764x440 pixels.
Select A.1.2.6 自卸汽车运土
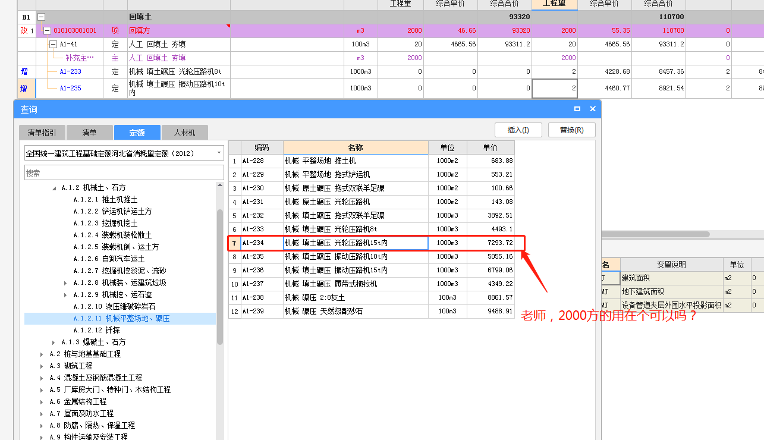click(109, 259)
